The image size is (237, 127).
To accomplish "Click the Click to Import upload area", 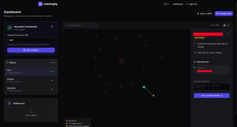I will [x=31, y=113].
